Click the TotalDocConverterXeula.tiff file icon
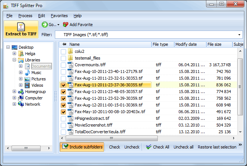This screenshot has width=247, height=166. tap(71, 132)
